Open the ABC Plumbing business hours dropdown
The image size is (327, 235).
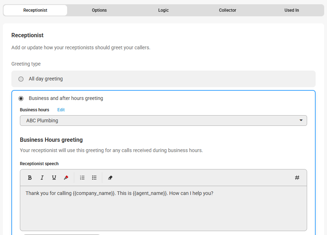pos(163,121)
